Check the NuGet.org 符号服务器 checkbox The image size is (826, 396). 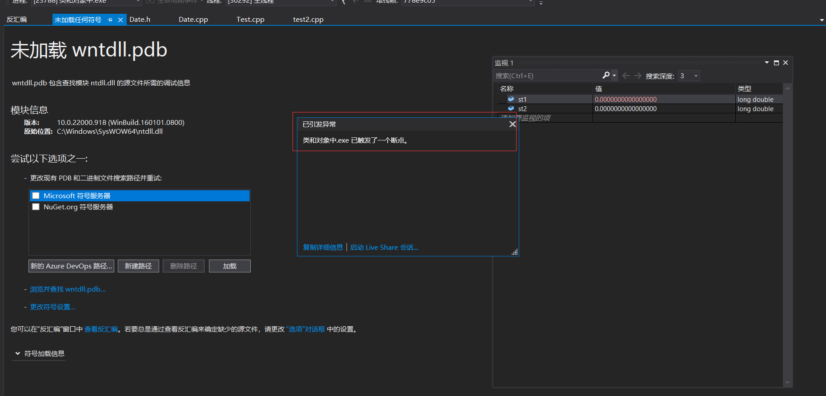(36, 207)
